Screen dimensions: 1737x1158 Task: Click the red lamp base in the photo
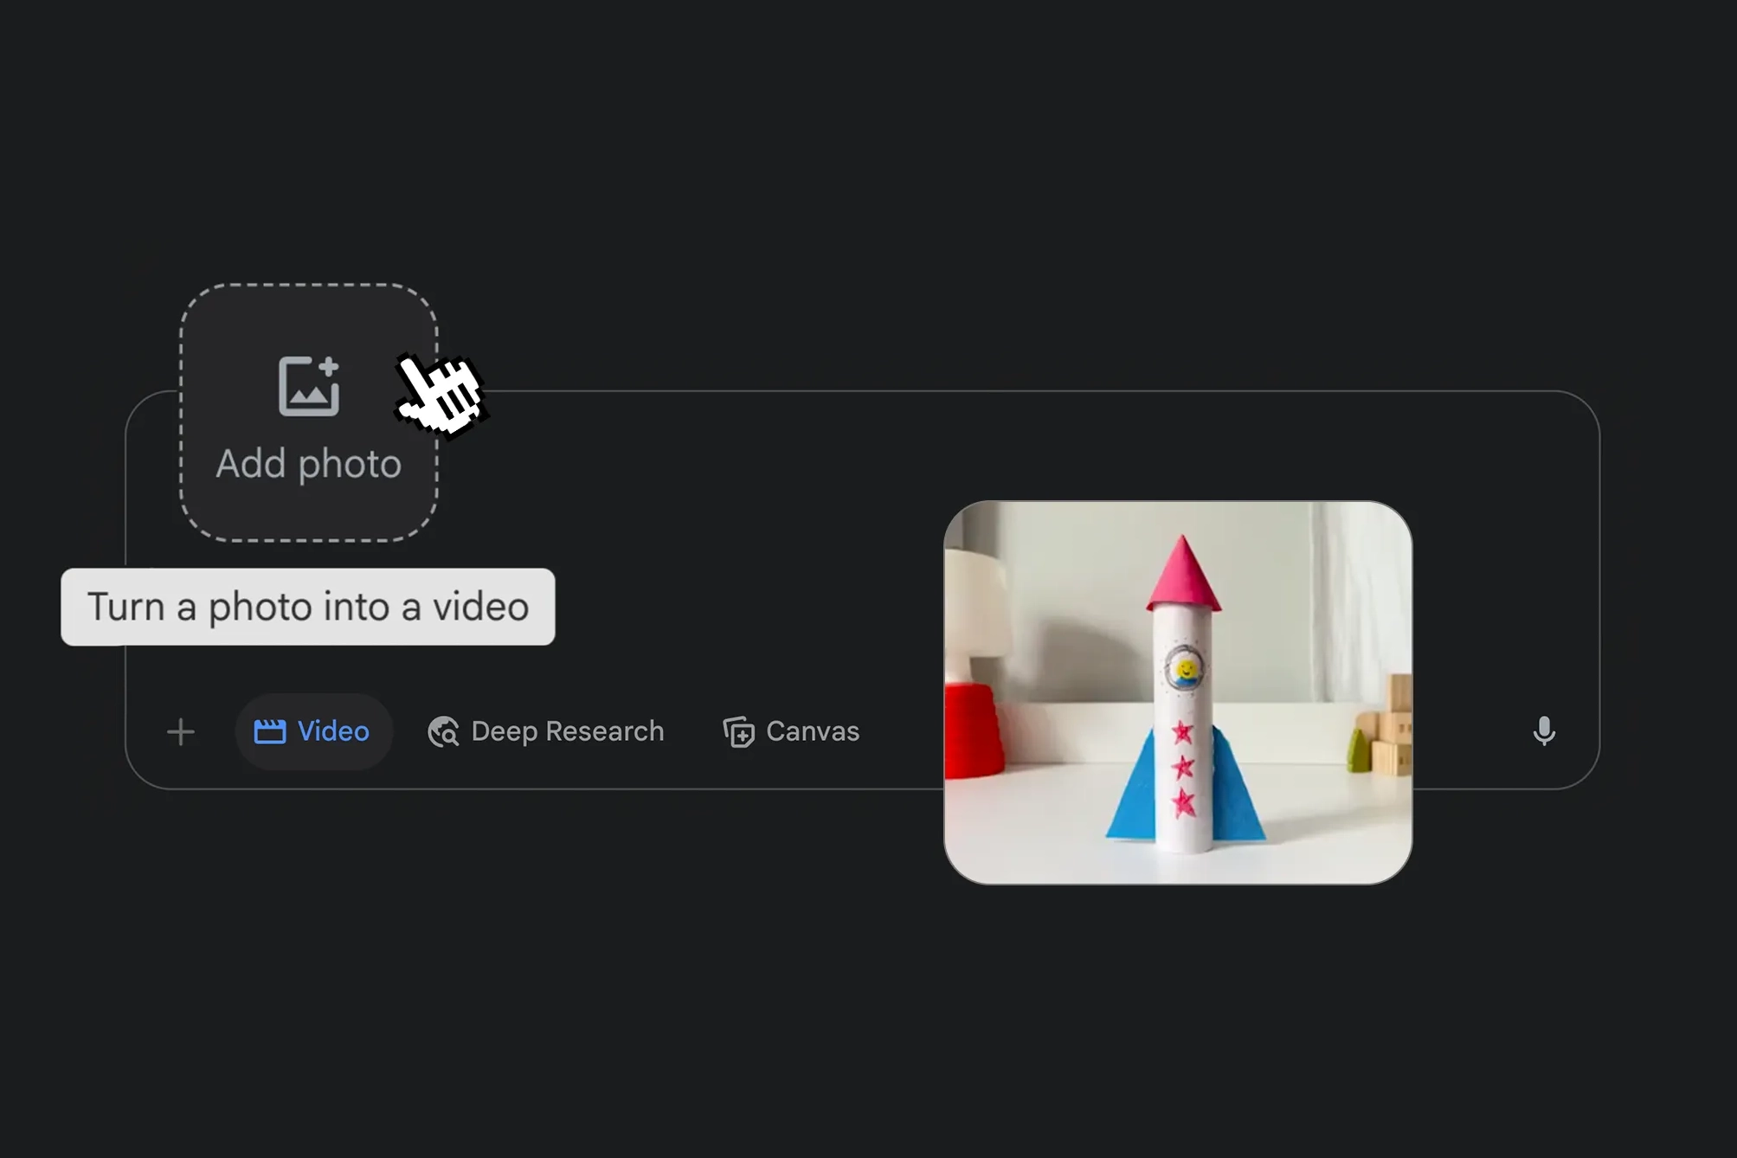972,731
